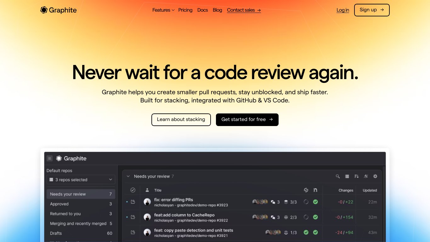Collapse the Needs your review section chevron
430x242 pixels.
tap(128, 176)
